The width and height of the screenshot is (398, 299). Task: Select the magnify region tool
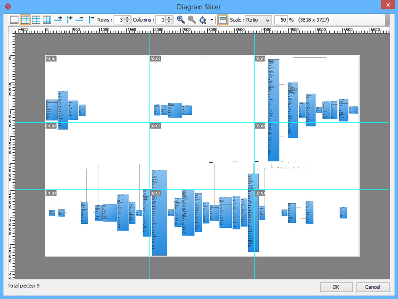(x=202, y=20)
